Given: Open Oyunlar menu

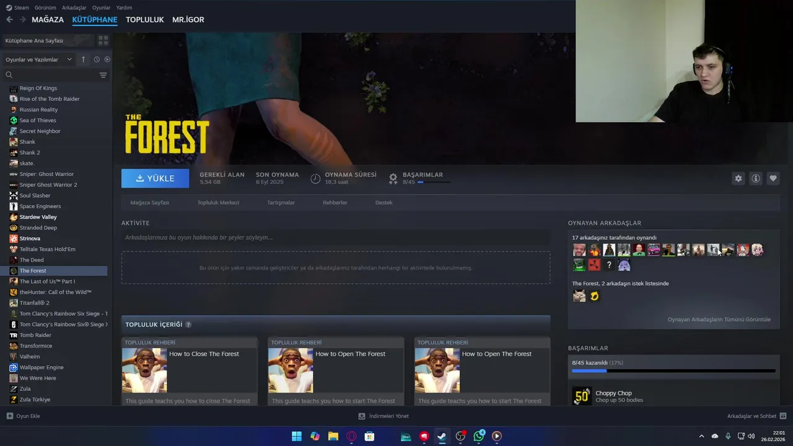Looking at the screenshot, I should coord(101,7).
